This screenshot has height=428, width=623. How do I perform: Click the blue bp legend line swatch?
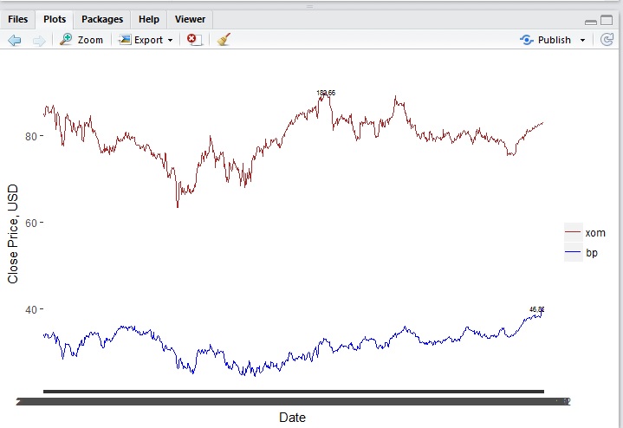tap(572, 252)
